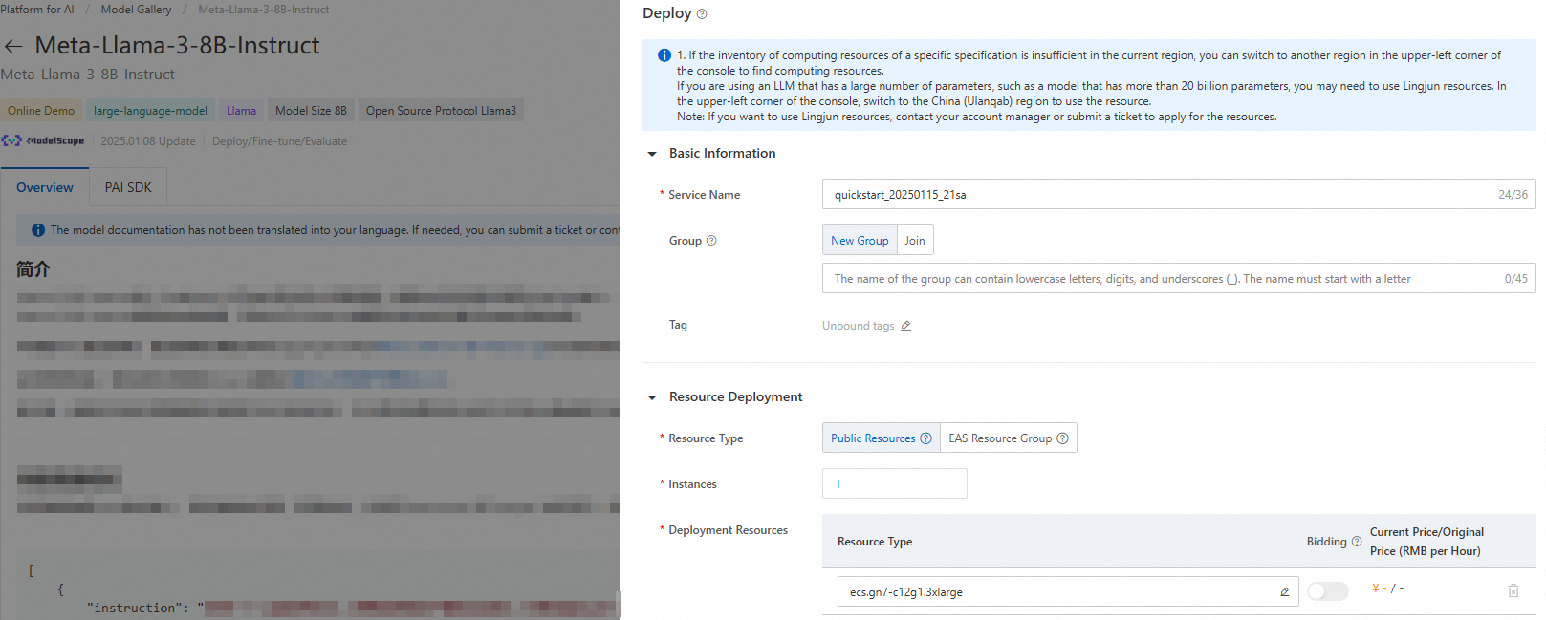Delete the deployment resource row
Image resolution: width=1546 pixels, height=620 pixels.
pos(1513,590)
